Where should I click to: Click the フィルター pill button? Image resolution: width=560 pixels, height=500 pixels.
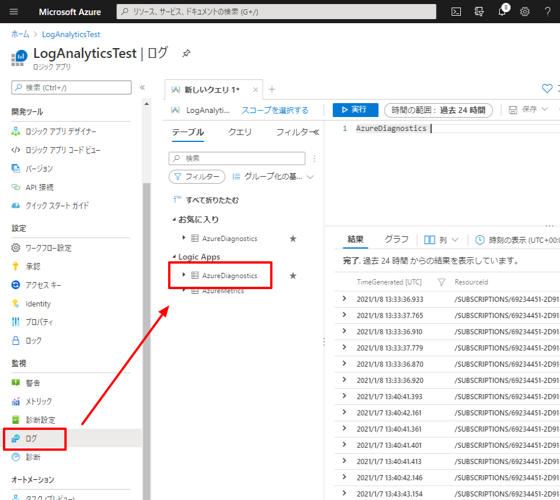pos(197,177)
